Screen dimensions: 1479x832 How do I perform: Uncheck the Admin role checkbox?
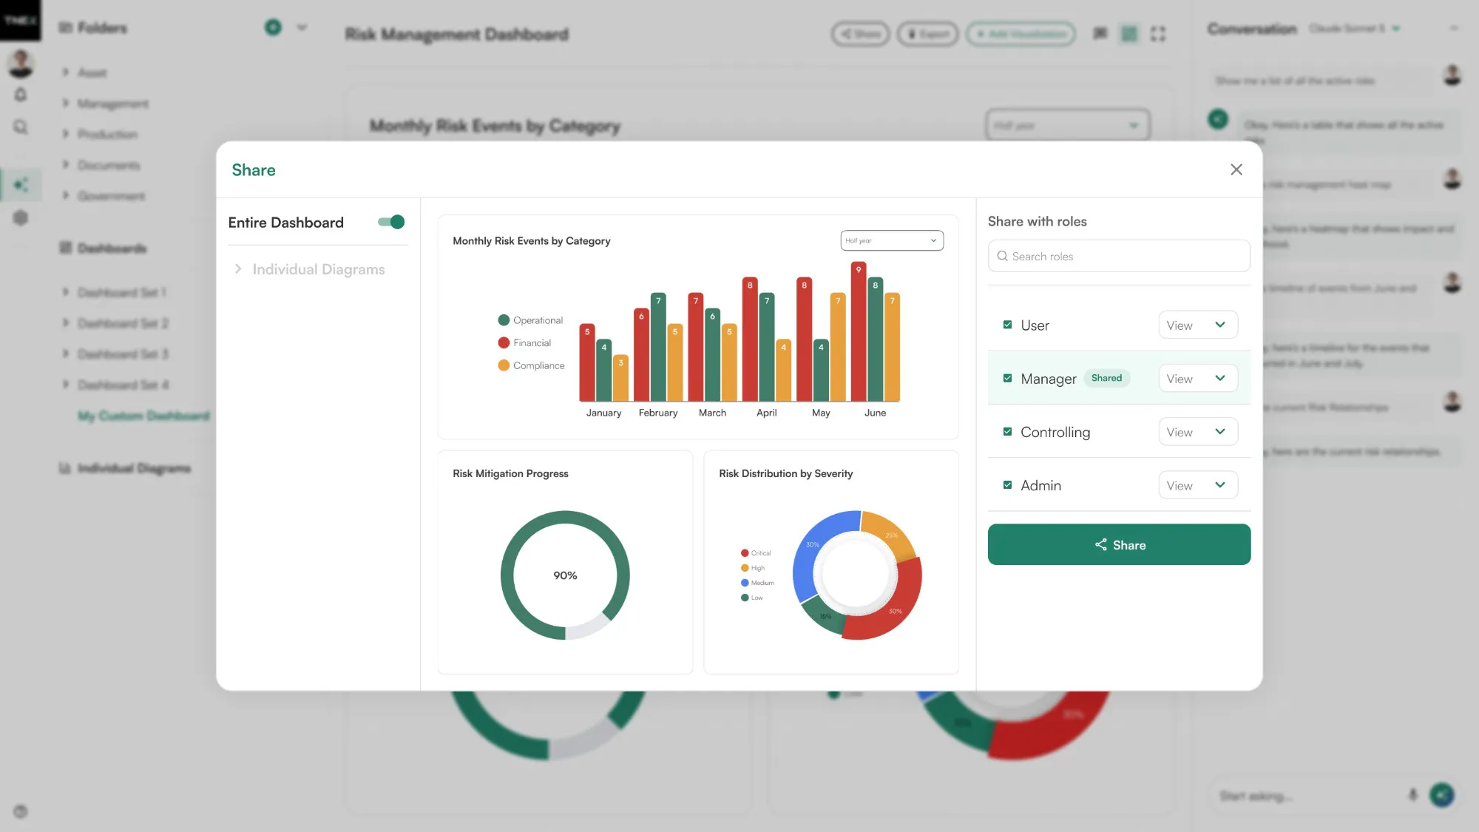[x=1007, y=485]
